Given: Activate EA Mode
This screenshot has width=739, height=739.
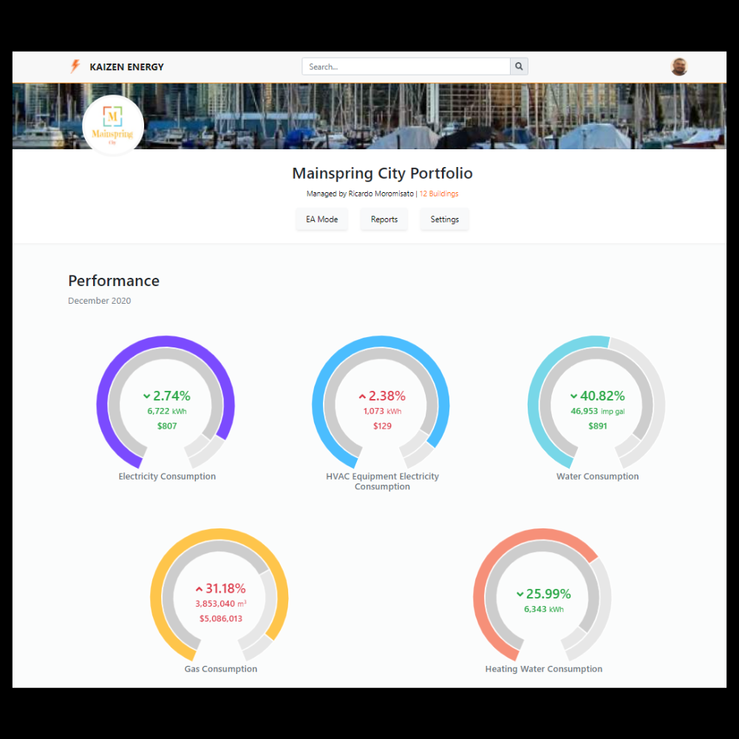Looking at the screenshot, I should [321, 219].
